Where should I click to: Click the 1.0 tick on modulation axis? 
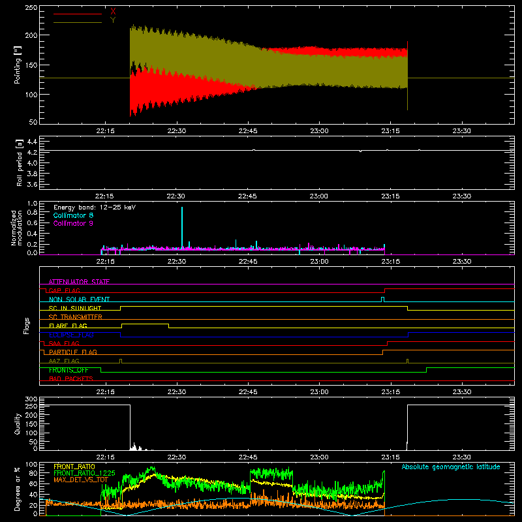(32, 203)
